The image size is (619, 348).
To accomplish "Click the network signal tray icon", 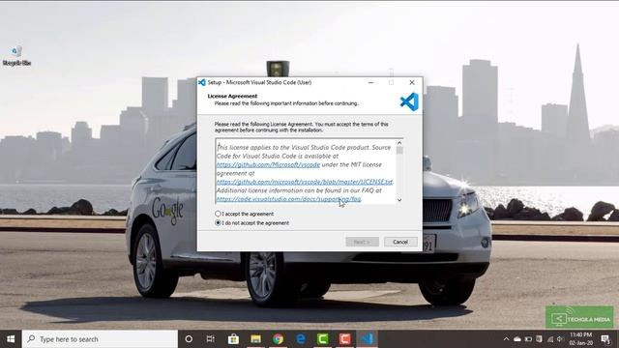I will coord(550,339).
